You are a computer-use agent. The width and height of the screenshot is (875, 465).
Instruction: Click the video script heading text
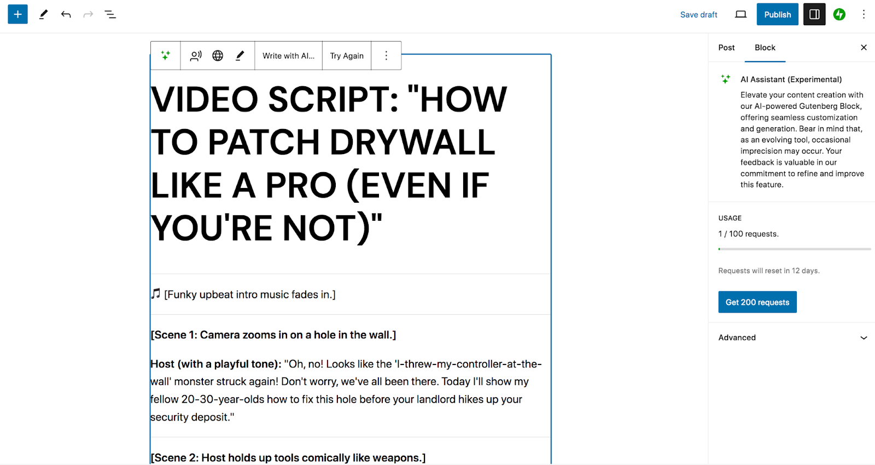click(329, 163)
